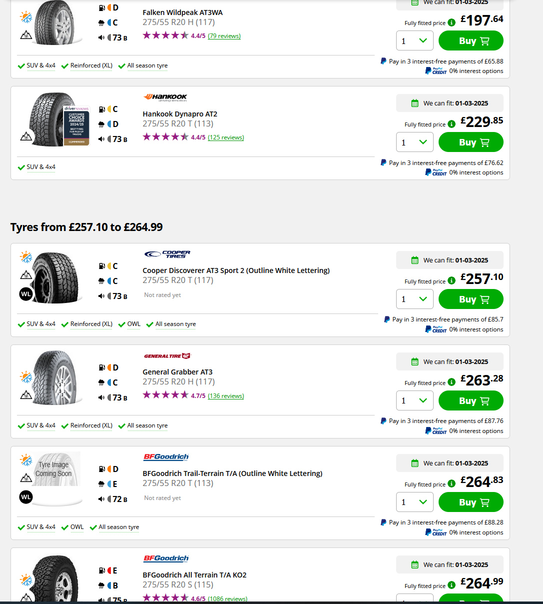Viewport: 543px width, 604px height.
Task: Click the WL badge on BFGoodrich Trail-Terrain
Action: click(x=26, y=497)
